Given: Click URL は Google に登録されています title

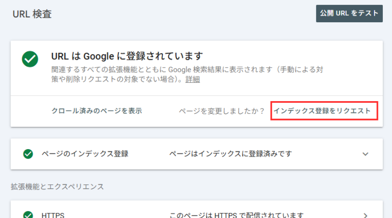Looking at the screenshot, I should (127, 56).
